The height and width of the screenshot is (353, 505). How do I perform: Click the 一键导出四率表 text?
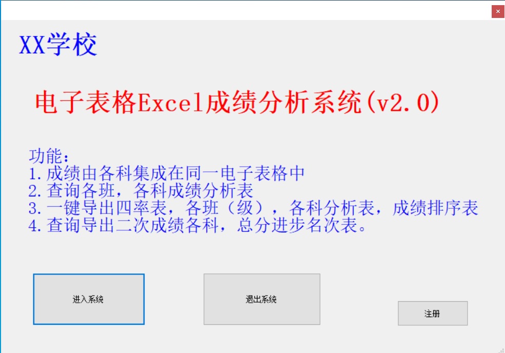tap(107, 208)
